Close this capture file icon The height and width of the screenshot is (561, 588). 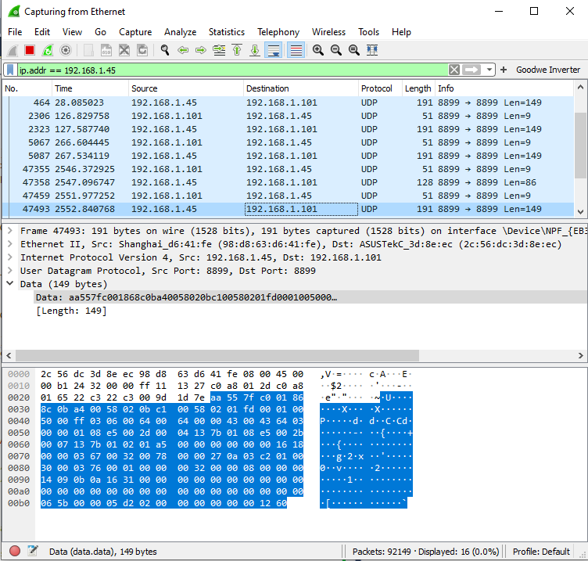pos(124,50)
